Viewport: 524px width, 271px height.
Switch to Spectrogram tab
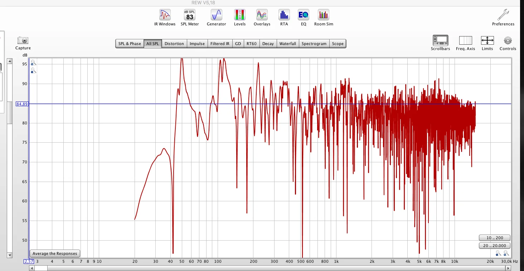pyautogui.click(x=314, y=44)
